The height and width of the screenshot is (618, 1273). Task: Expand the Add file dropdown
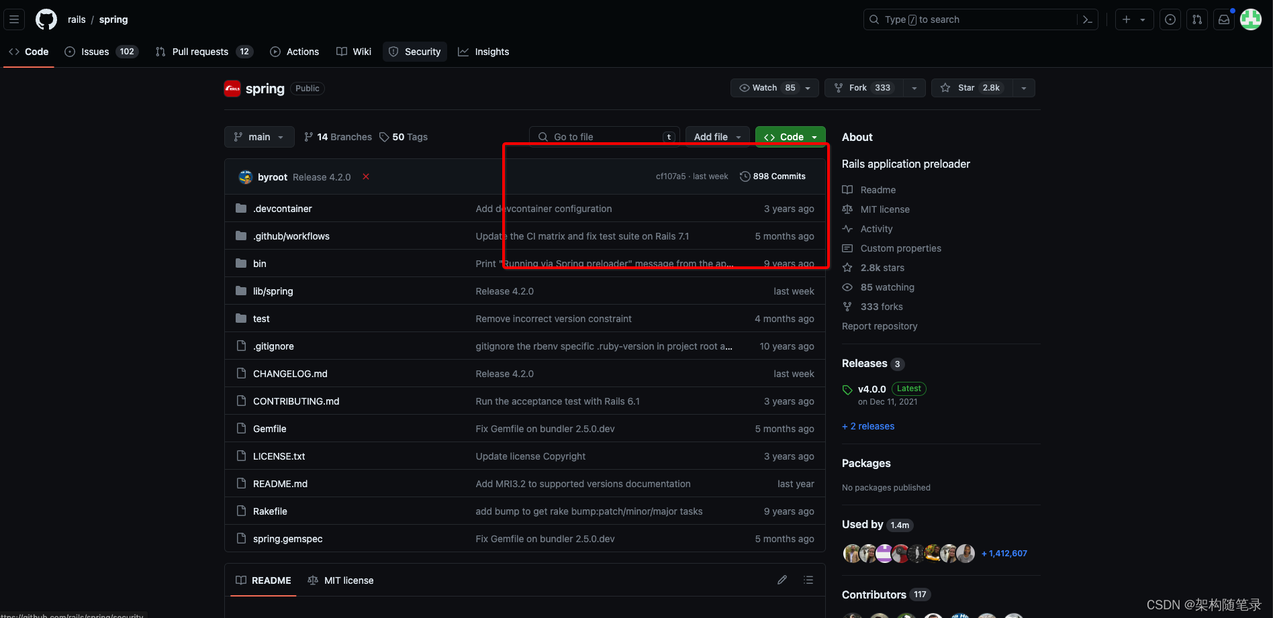tap(717, 137)
